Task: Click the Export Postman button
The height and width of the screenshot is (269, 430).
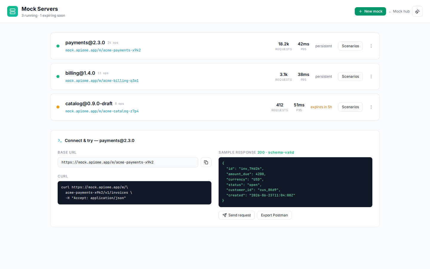Action: (274, 215)
